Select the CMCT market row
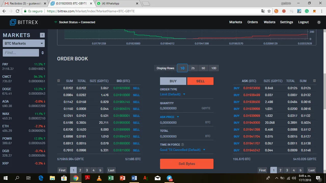326x183 pixels. coord(24,79)
